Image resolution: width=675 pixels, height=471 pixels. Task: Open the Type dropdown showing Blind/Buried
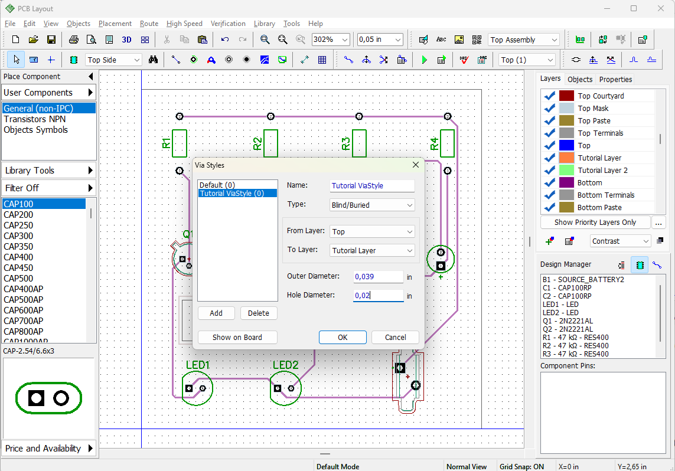click(x=372, y=205)
